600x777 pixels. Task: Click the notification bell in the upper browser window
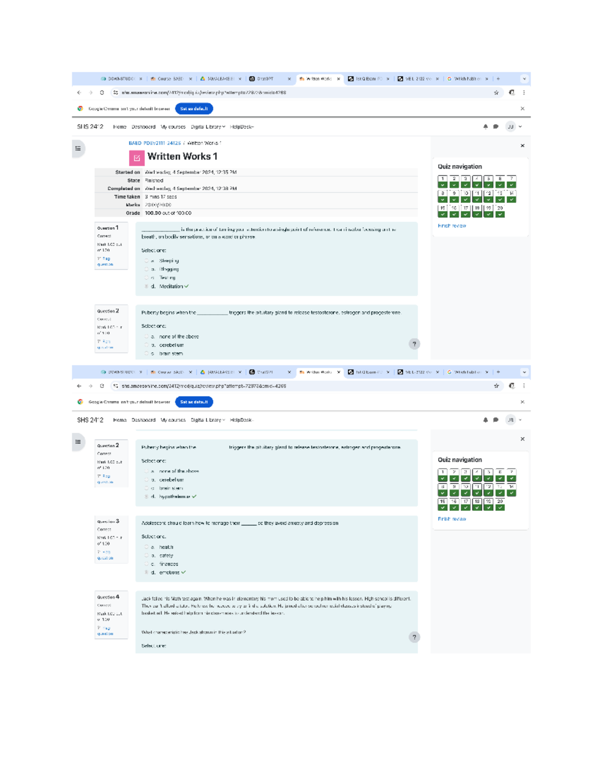485,127
